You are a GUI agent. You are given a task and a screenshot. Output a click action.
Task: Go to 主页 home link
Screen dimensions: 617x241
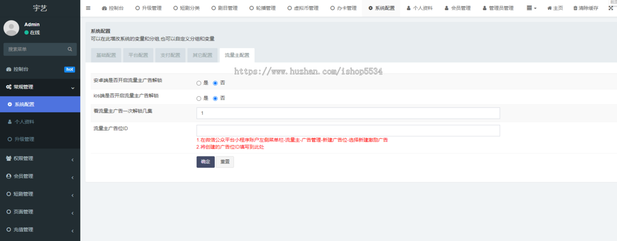[x=555, y=8]
